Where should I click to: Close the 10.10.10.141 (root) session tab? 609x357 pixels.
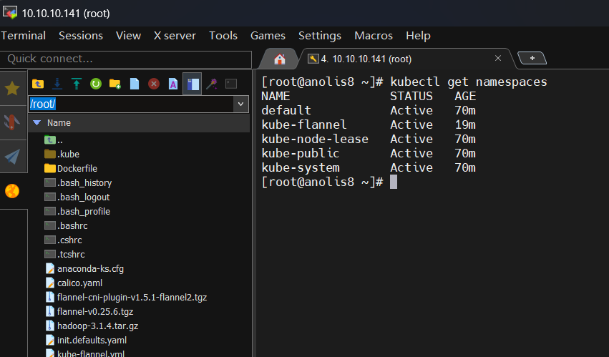pyautogui.click(x=498, y=58)
